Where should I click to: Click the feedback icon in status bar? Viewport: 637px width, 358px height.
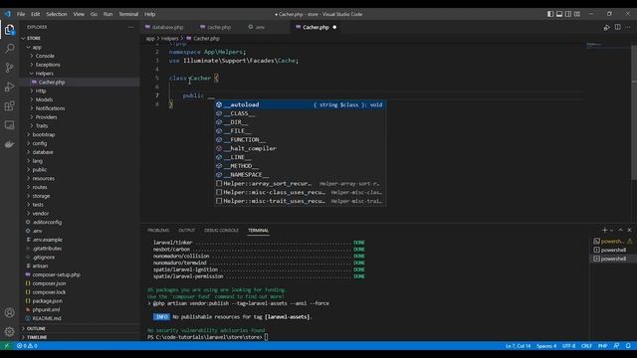click(x=616, y=346)
